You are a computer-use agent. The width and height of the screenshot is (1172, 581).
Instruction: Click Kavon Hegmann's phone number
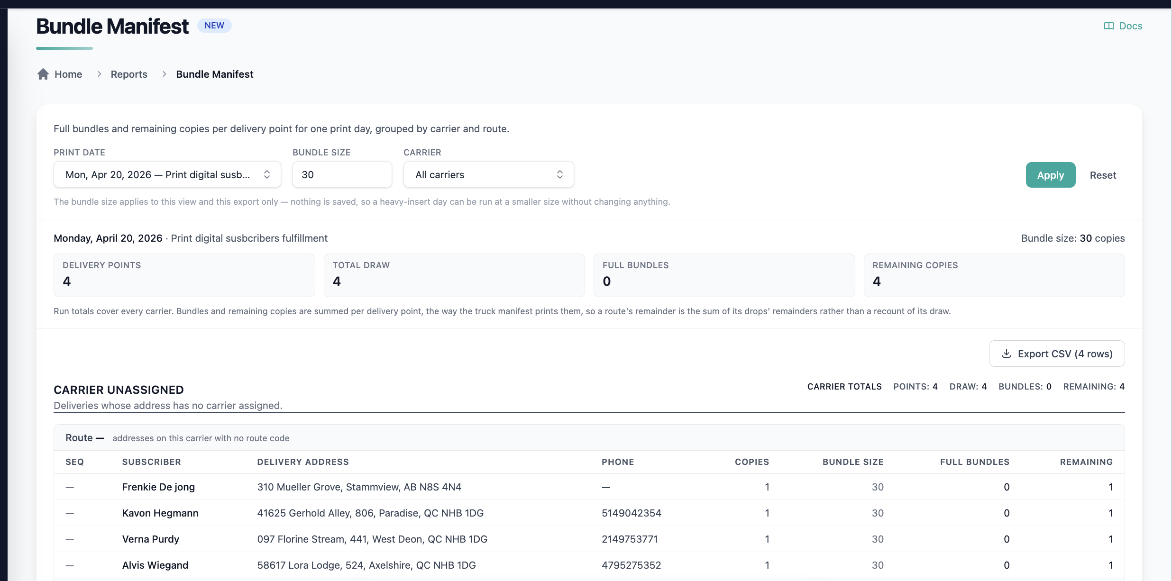pyautogui.click(x=632, y=513)
